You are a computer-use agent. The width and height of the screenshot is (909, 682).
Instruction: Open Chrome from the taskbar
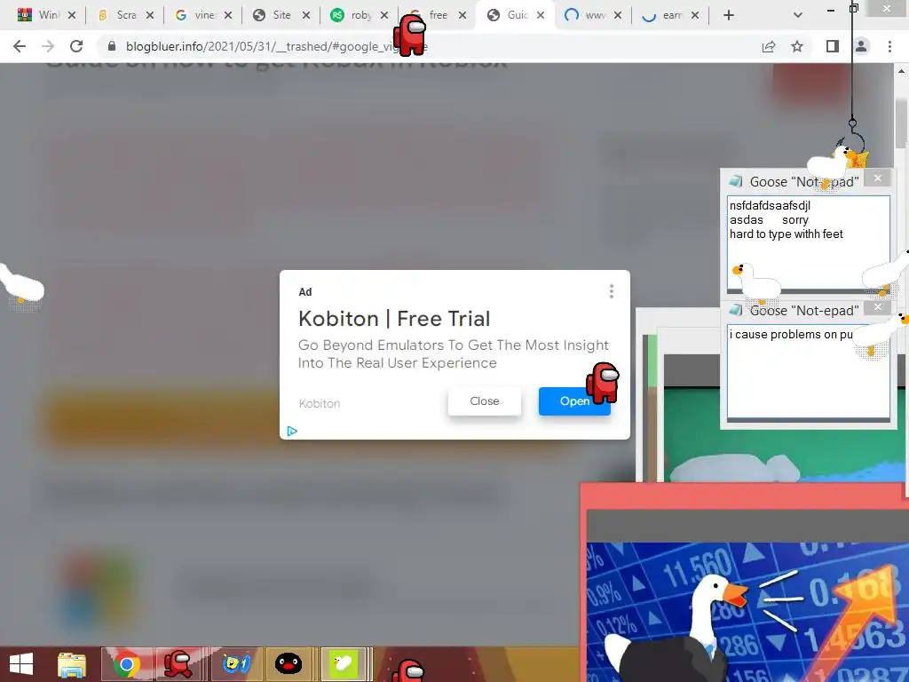(x=126, y=664)
